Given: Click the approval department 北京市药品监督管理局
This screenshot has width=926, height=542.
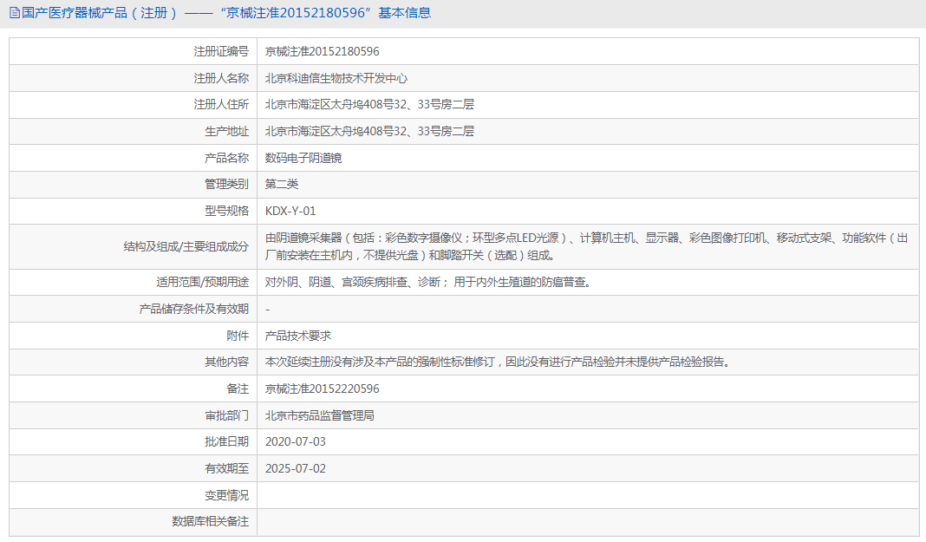Looking at the screenshot, I should pos(319,415).
